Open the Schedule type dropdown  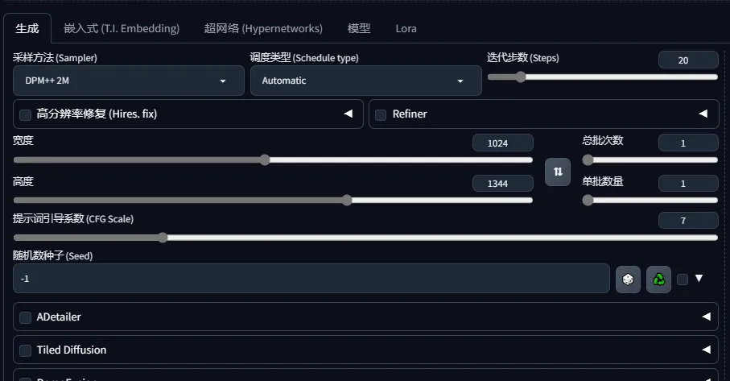pos(365,81)
